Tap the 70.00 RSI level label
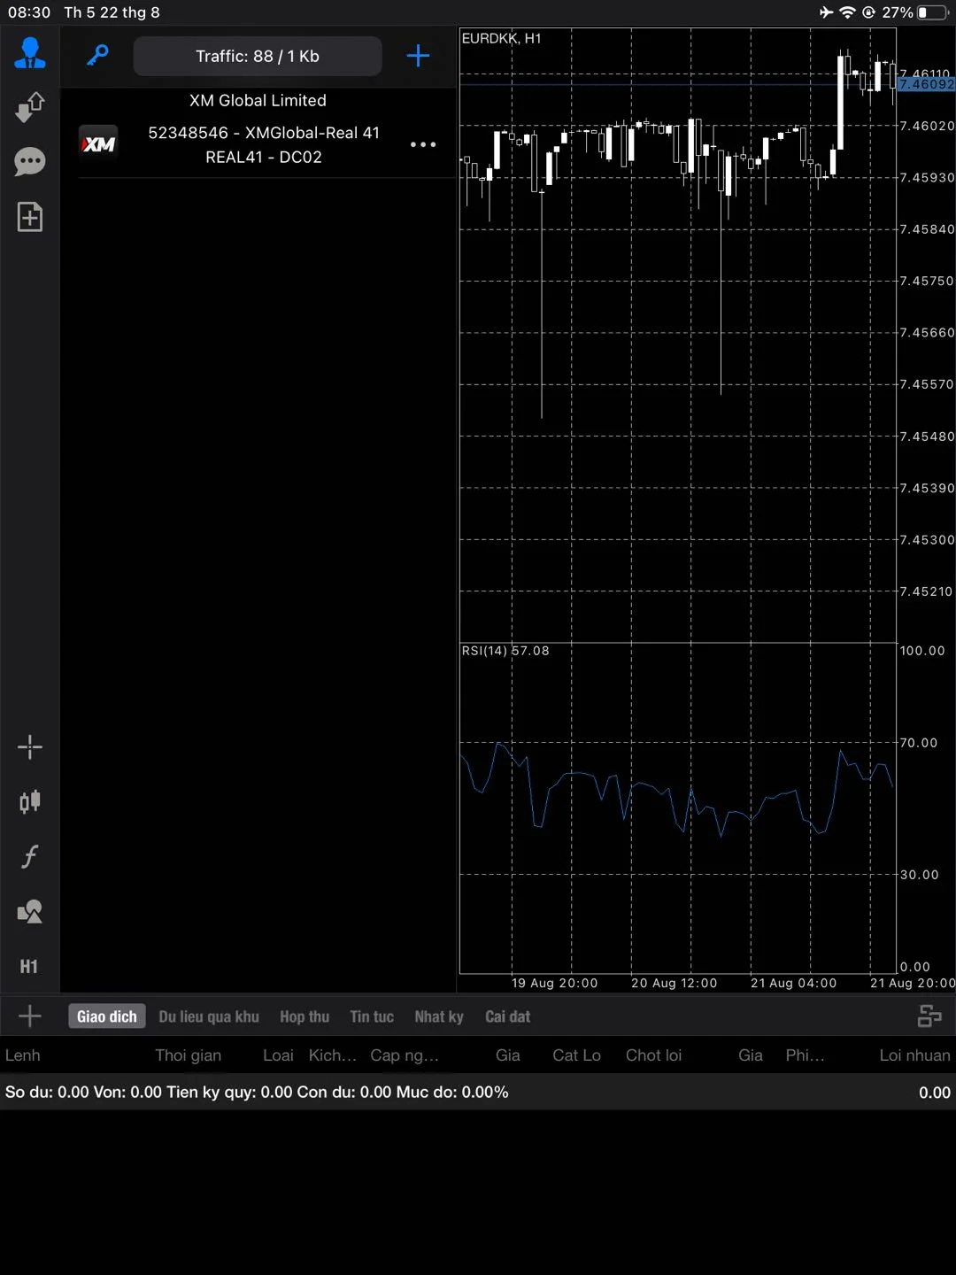The width and height of the screenshot is (956, 1275). [x=919, y=743]
